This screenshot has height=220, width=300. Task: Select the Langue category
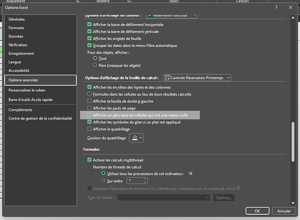(15, 62)
